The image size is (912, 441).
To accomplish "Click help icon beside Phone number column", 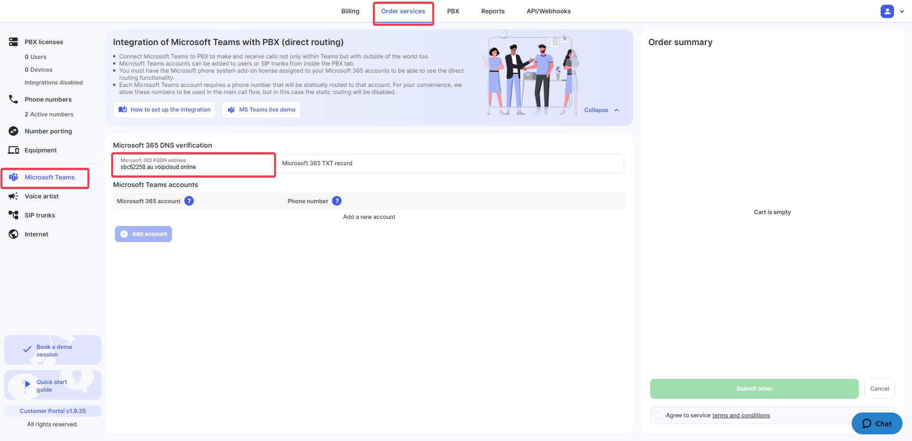I will [337, 201].
